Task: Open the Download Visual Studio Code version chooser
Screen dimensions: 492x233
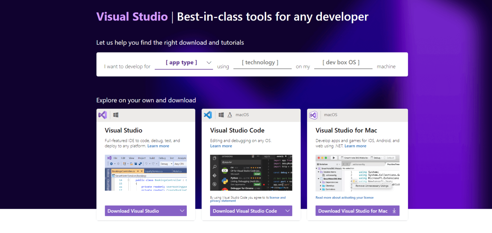Action: (x=288, y=211)
